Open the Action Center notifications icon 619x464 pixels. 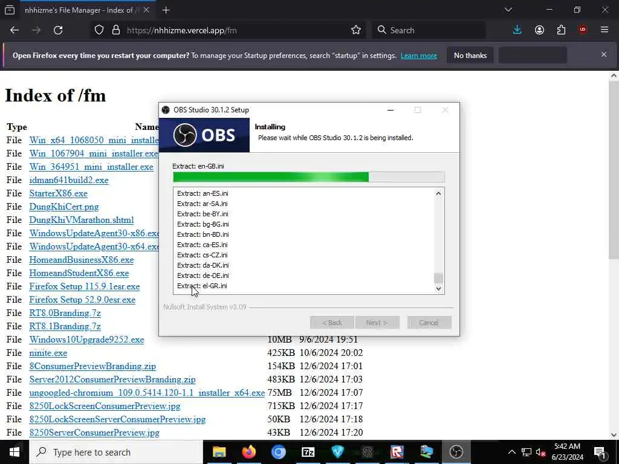[x=600, y=452]
